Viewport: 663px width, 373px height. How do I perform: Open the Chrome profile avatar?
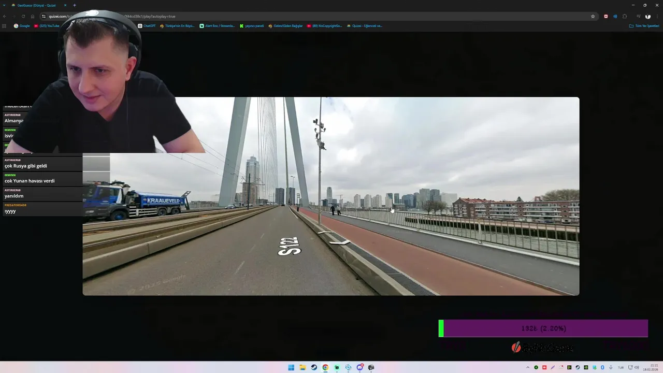pos(648,17)
